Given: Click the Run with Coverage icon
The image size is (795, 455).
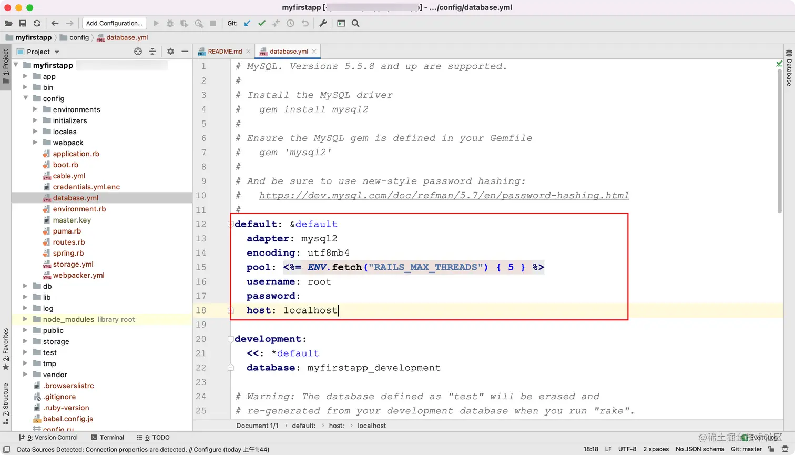Looking at the screenshot, I should (184, 23).
